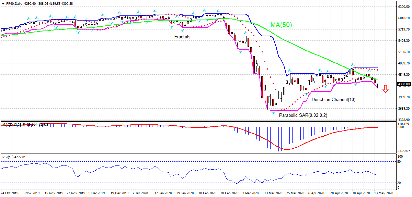Click the red down arrow signal
The image size is (412, 197).
tap(385, 89)
